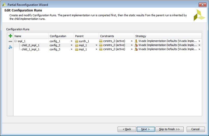Click the Vivado logo in the title bar

coord(4,5)
